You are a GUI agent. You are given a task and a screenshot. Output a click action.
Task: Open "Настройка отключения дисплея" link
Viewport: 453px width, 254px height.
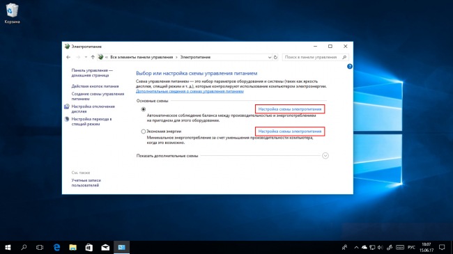[93, 109]
